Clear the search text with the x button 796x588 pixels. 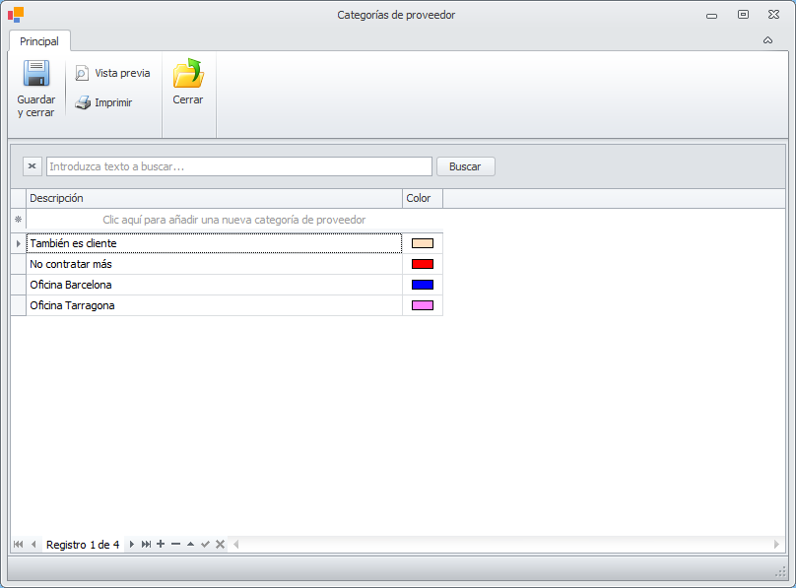pyautogui.click(x=32, y=166)
